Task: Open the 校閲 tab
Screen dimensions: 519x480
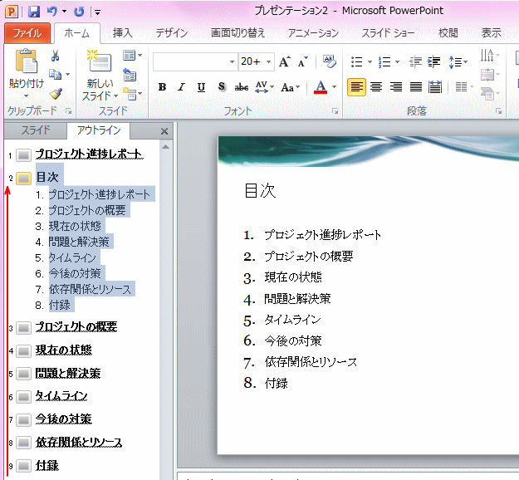Action: 448,33
